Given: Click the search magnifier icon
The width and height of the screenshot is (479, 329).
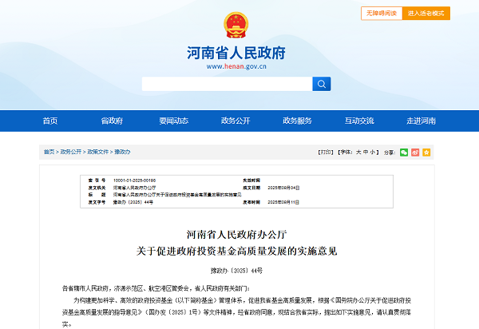Looking at the screenshot, I should [321, 84].
